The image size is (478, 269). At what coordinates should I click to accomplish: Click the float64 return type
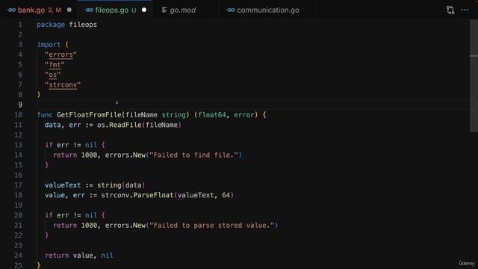(212, 115)
